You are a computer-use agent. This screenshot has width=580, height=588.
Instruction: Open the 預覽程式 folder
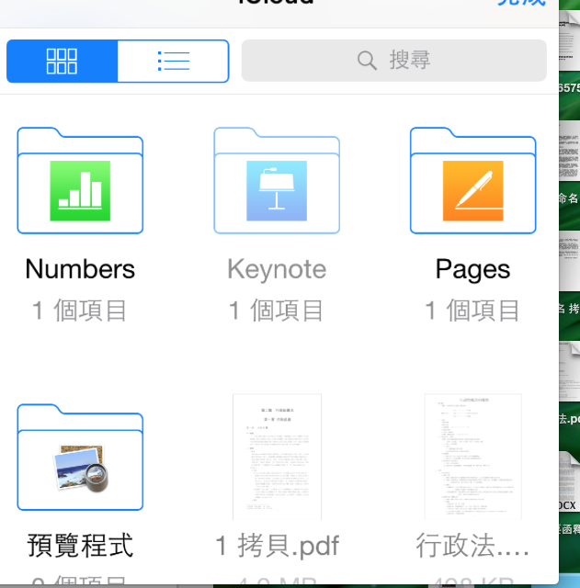click(80, 458)
